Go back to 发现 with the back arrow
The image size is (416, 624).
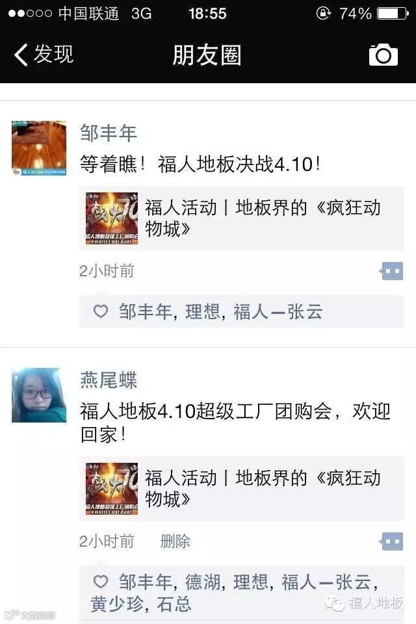tap(44, 54)
